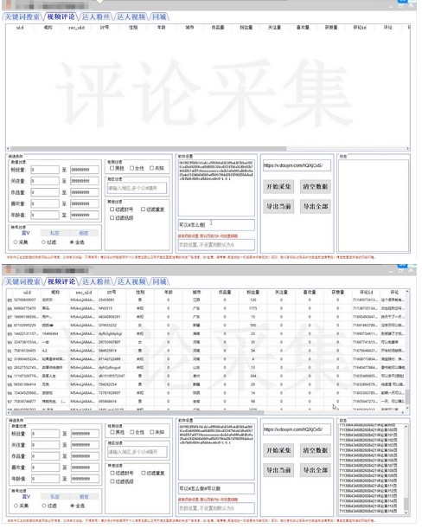Select row 97 in lower data table
422x529 pixels.
(x=206, y=402)
